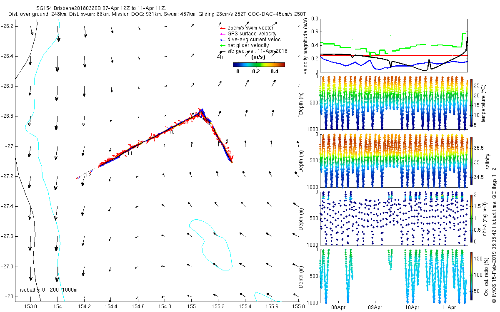Viewport: 500px width, 312px height.
Task: Click the "chl-a (mg m-3)" colorbar label
Action: 485,218
